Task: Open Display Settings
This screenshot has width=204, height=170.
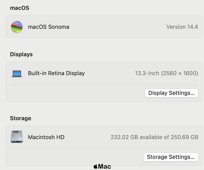Action: [x=171, y=93]
